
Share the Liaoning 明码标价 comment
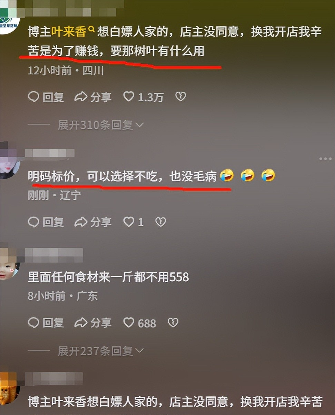93,222
